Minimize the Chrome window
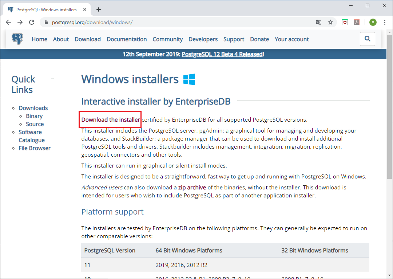The width and height of the screenshot is (393, 279). [351, 5]
